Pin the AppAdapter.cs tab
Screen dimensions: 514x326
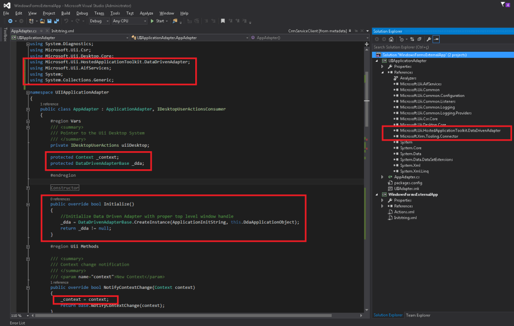point(41,31)
